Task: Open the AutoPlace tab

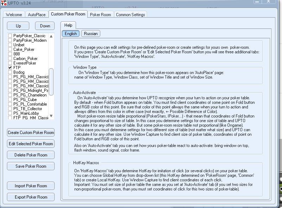Action: [x=37, y=14]
